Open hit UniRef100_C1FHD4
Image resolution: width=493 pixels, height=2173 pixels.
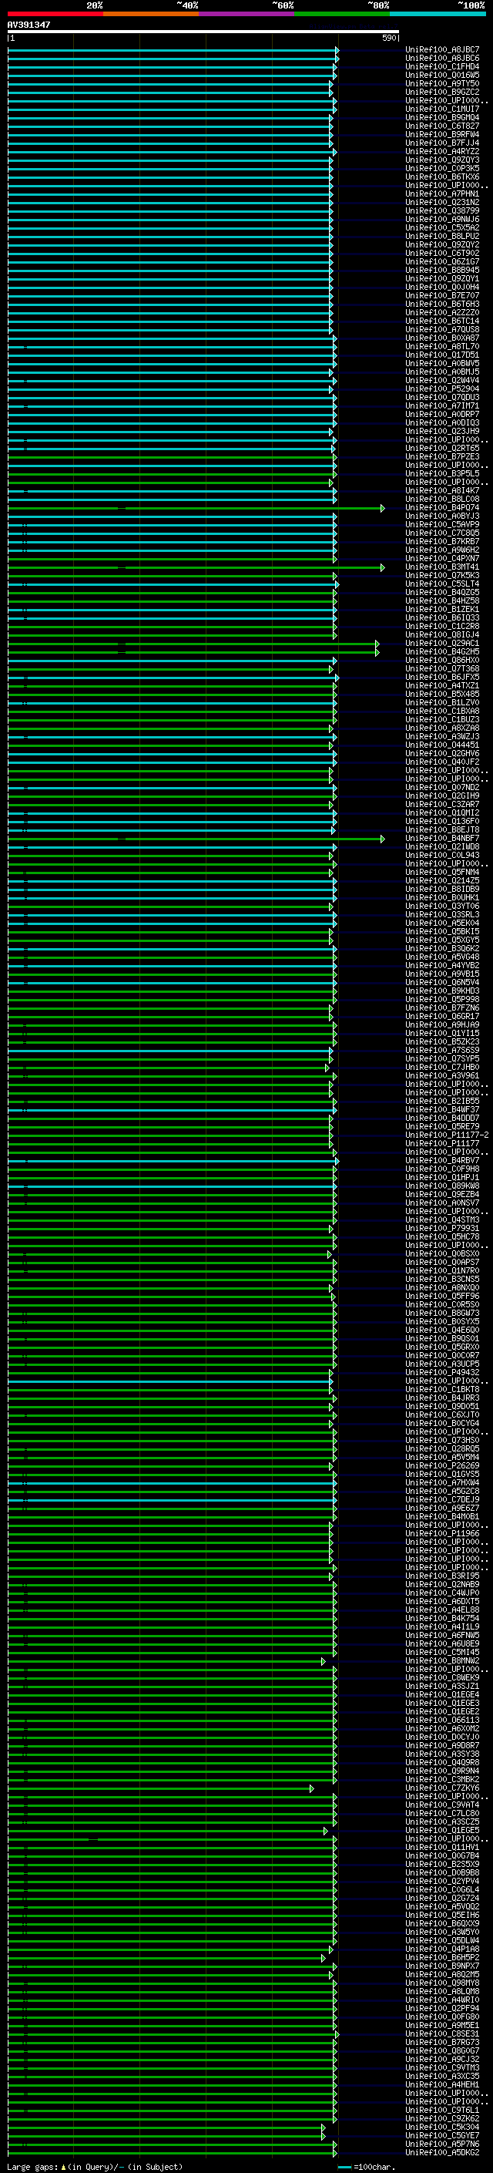pos(442,66)
